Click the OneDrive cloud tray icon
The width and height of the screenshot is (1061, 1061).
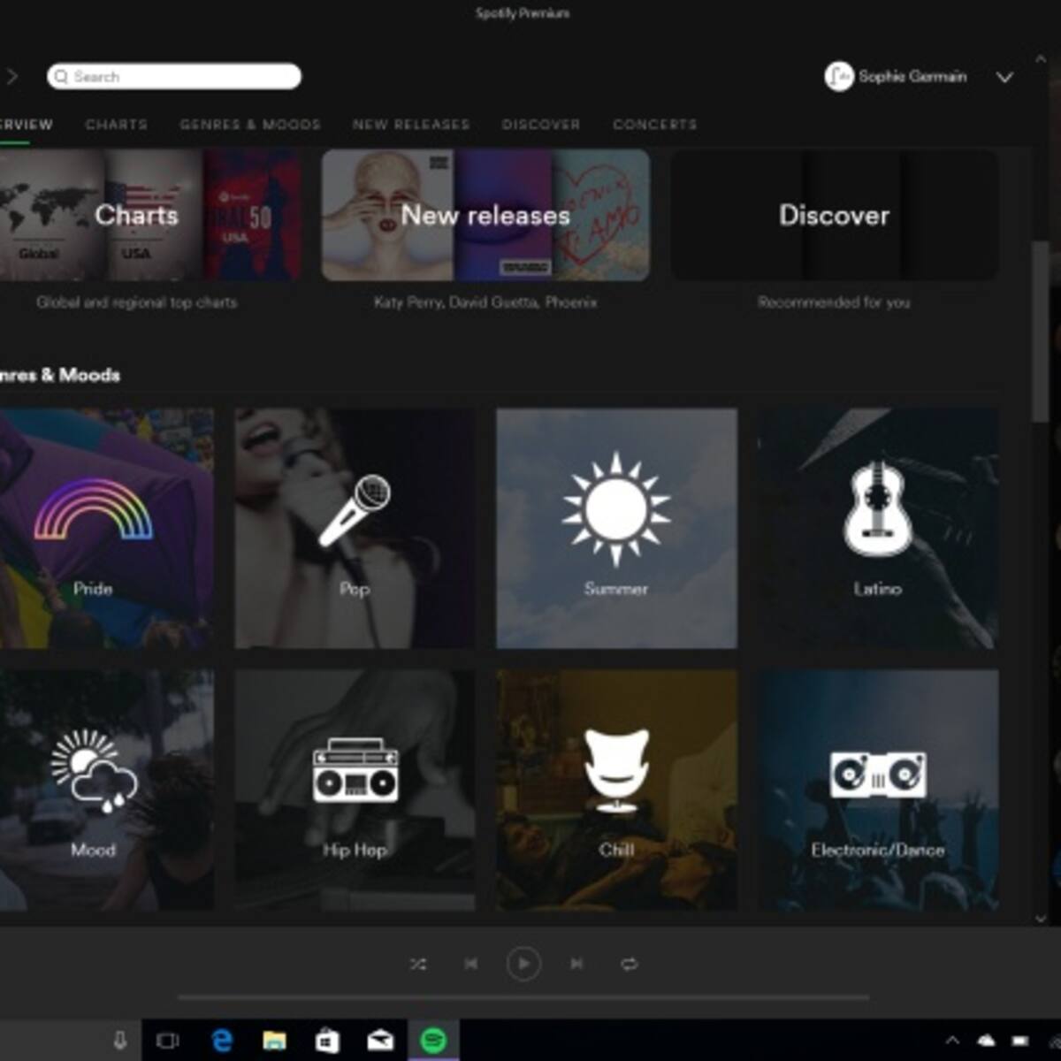coord(986,1041)
